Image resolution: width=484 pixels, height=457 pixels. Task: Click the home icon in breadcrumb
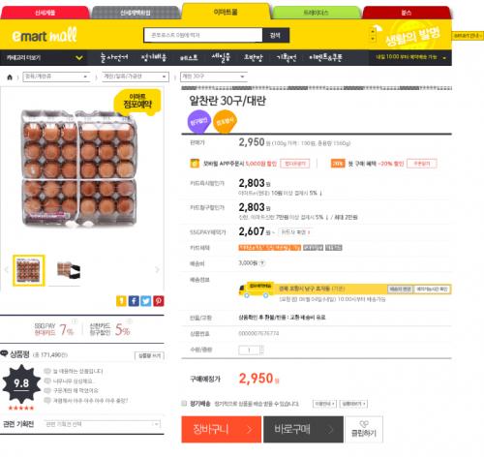pyautogui.click(x=10, y=77)
